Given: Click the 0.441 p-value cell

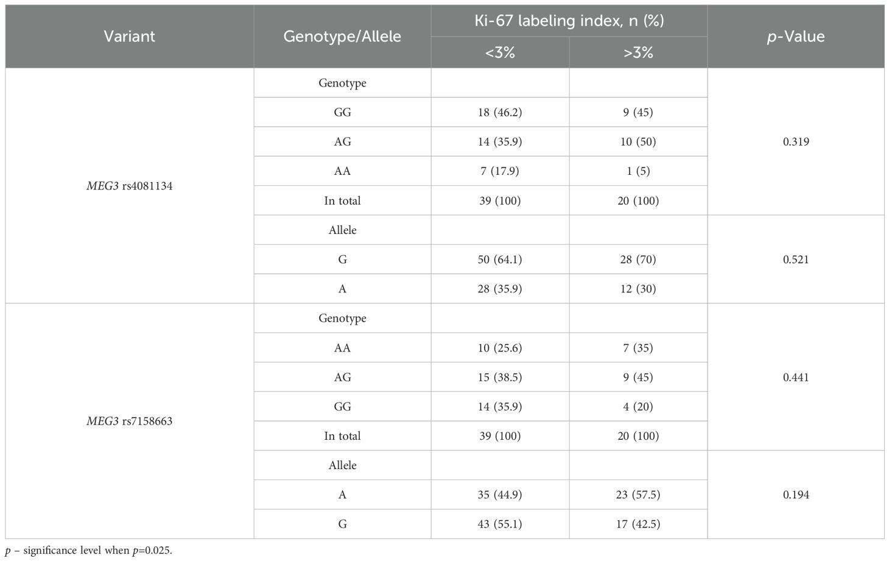Looking at the screenshot, I should (796, 377).
